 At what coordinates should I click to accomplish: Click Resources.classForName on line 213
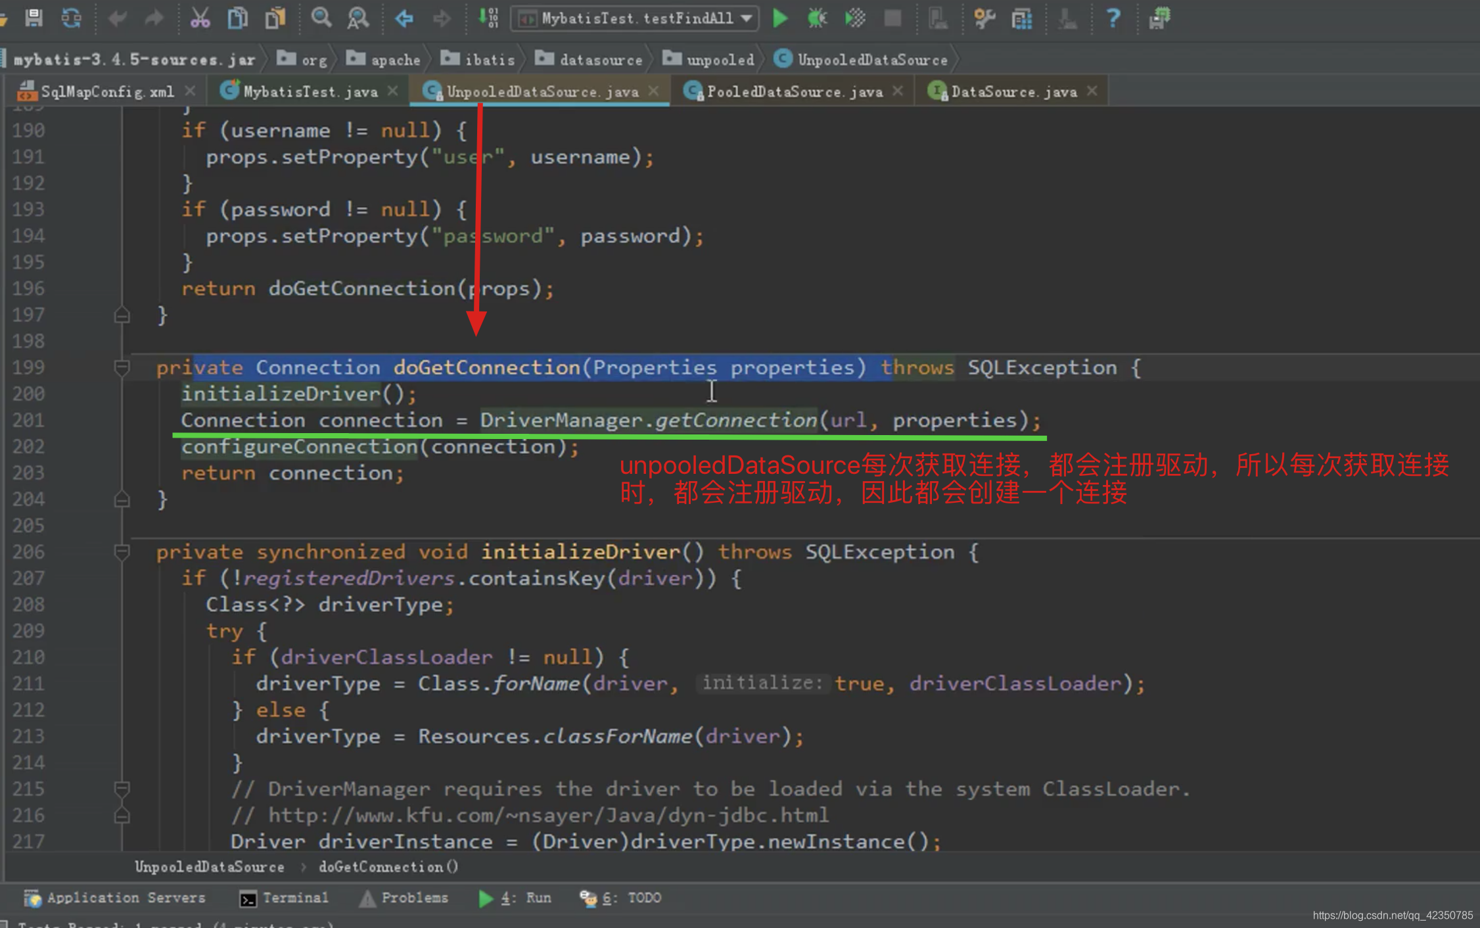point(555,736)
